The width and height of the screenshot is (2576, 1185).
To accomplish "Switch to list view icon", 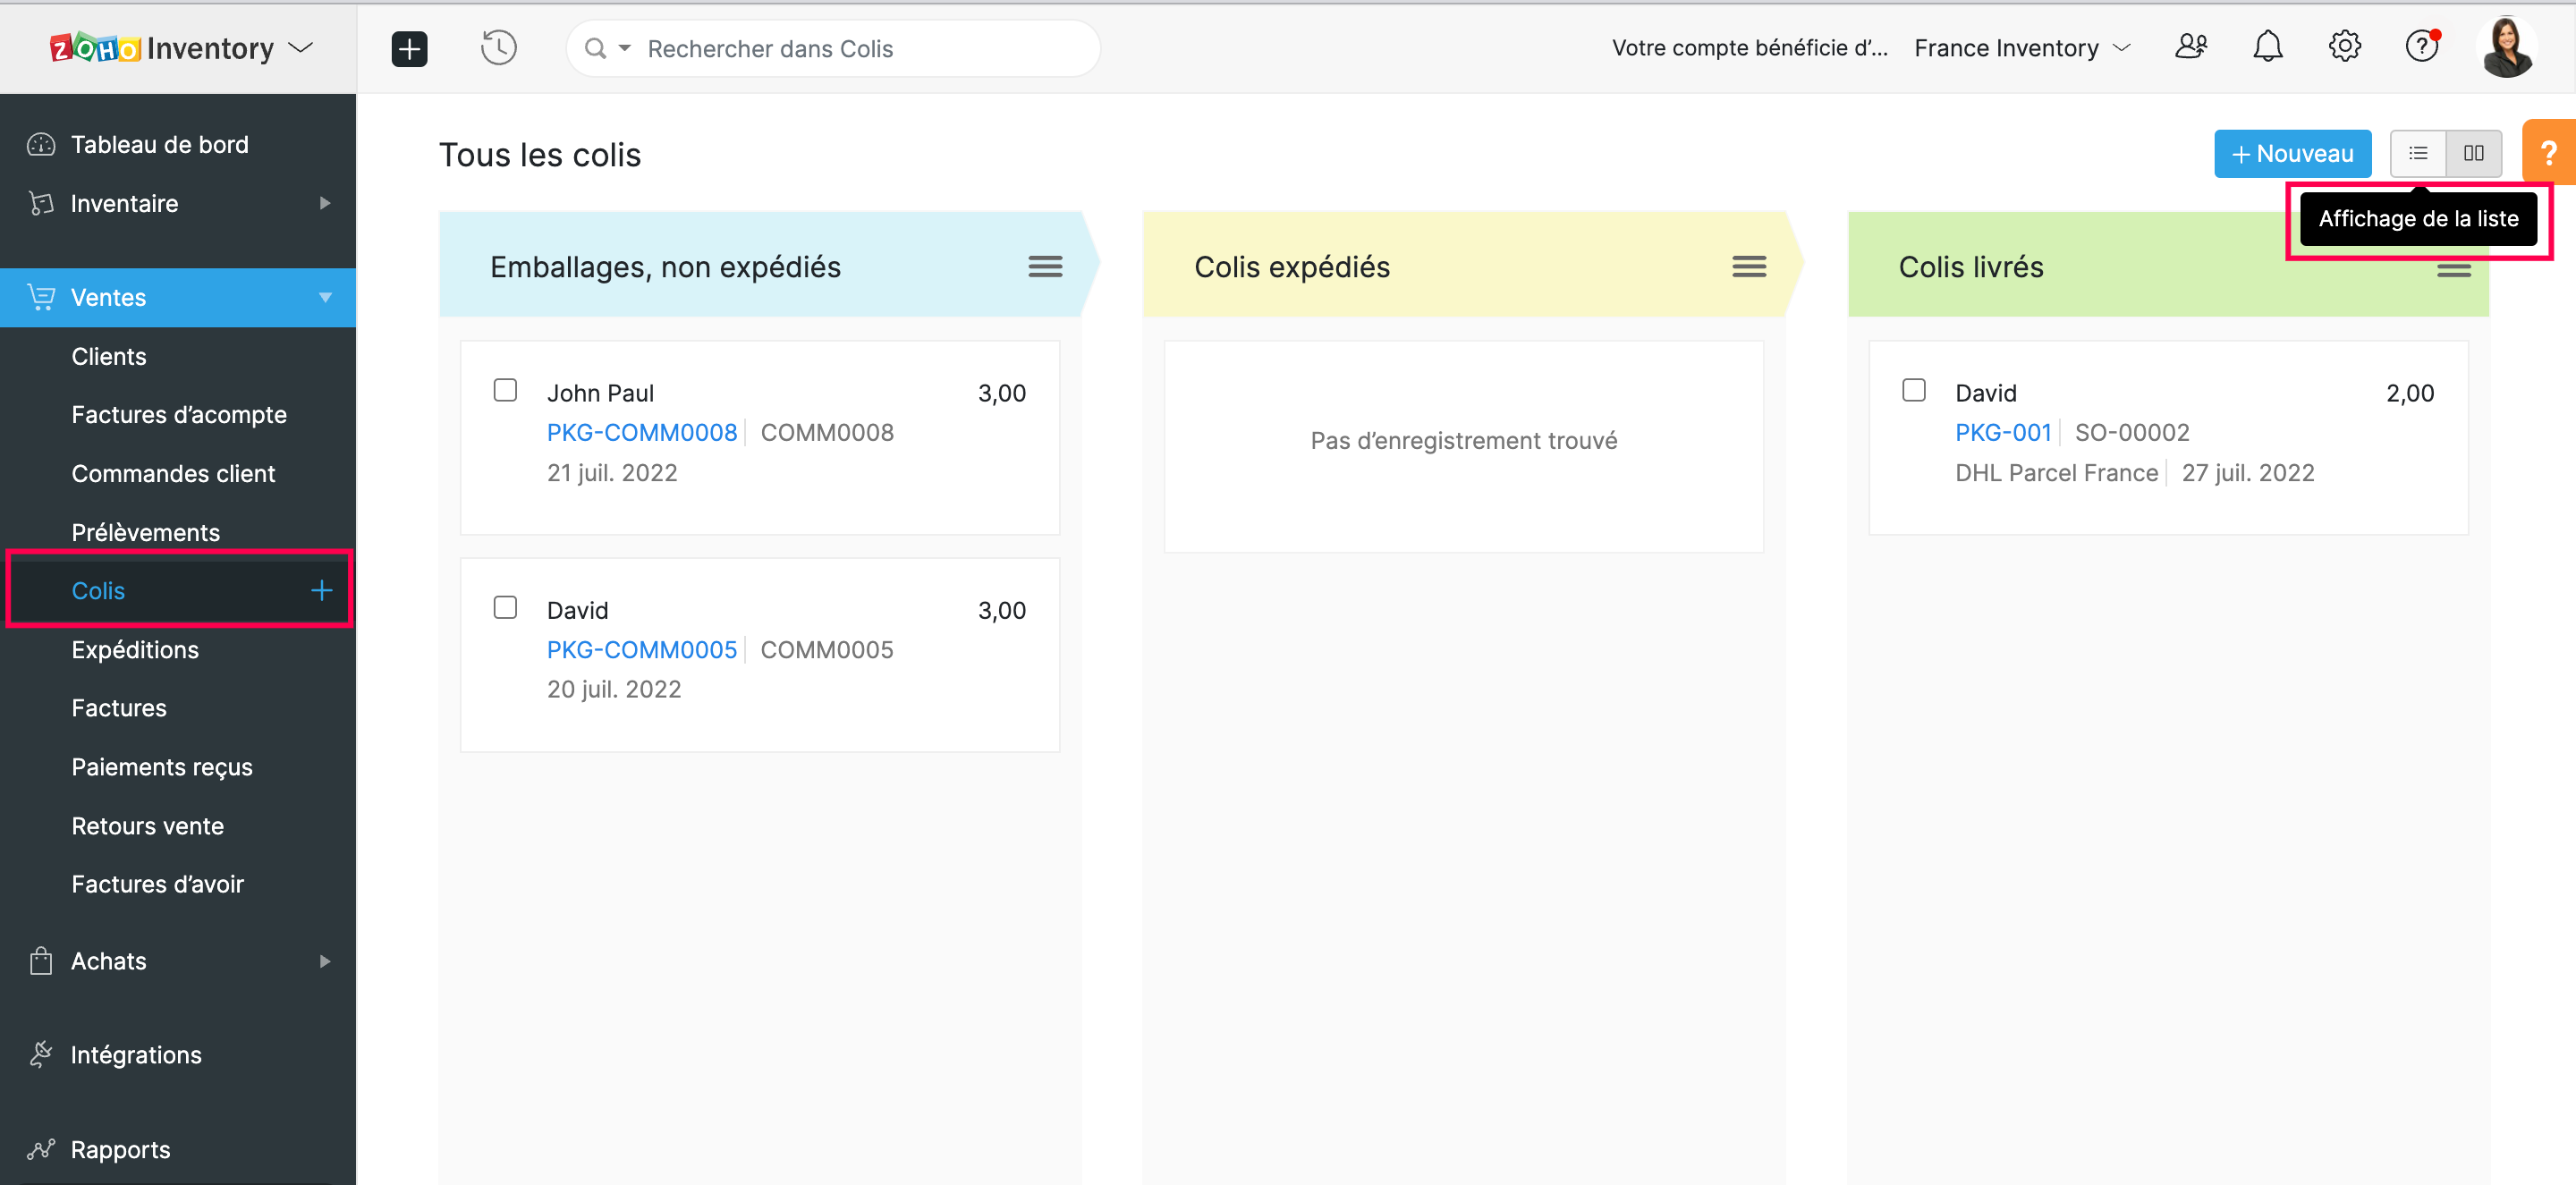I will [x=2418, y=153].
